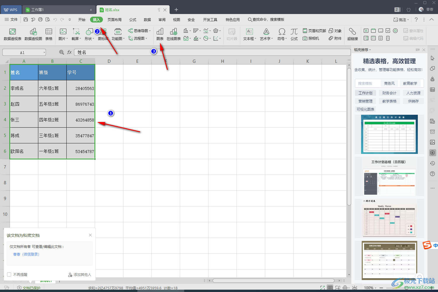Click the print icon in quick access bar
The height and width of the screenshot is (292, 438).
tap(40, 20)
